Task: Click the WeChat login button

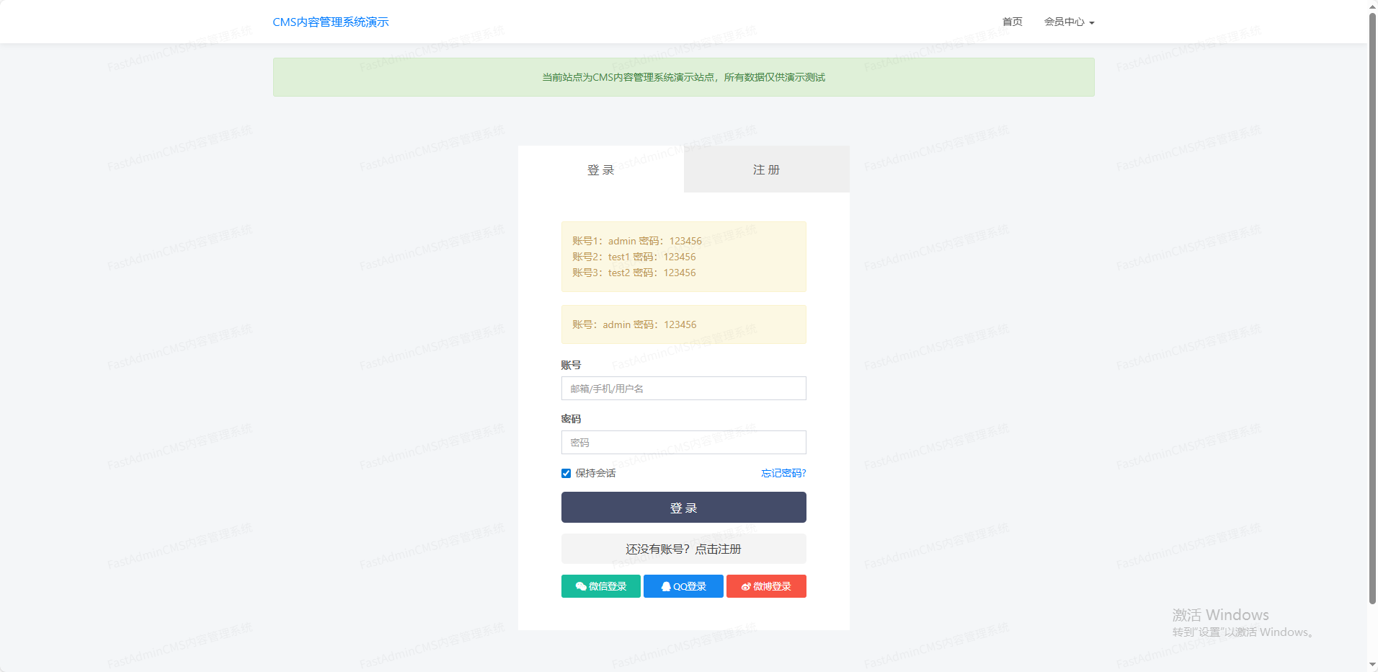Action: pyautogui.click(x=600, y=586)
